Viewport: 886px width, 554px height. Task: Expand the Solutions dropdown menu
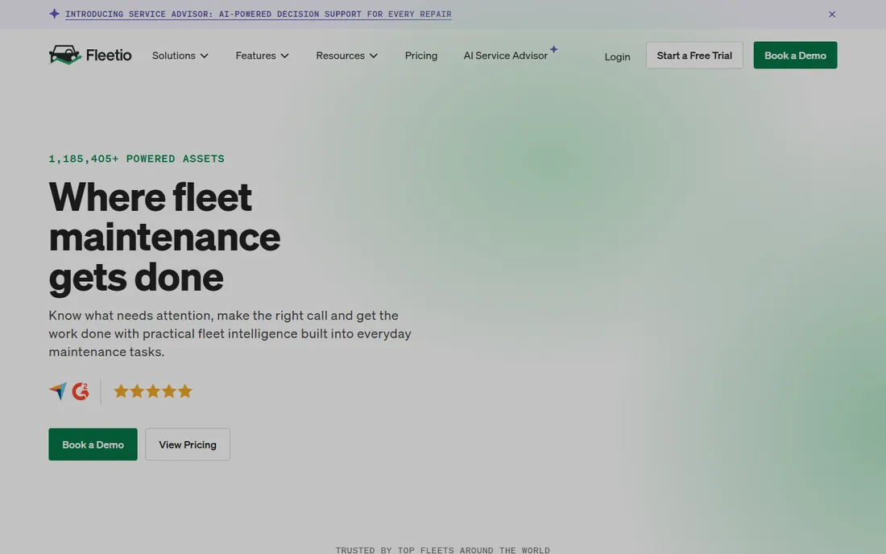coord(180,56)
